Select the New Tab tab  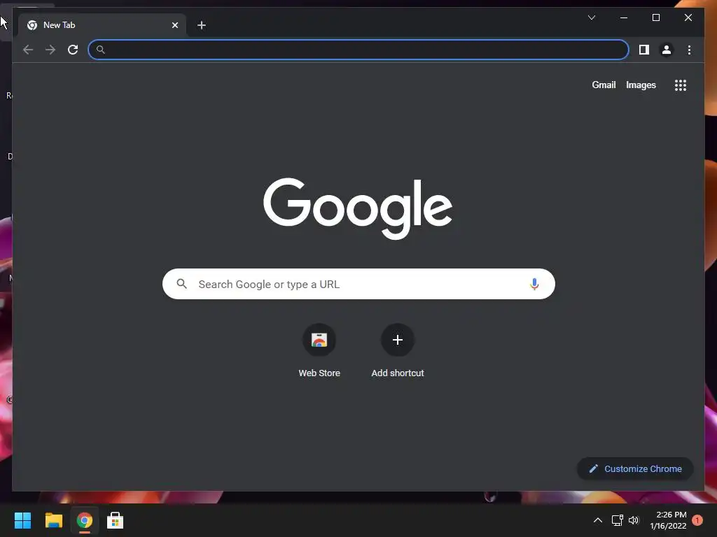102,25
